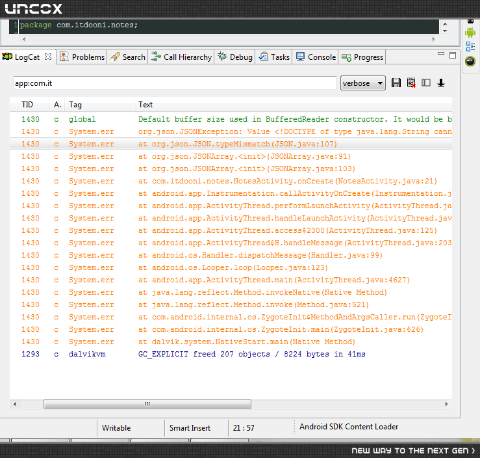Click Smart Insert in the status bar
The height and width of the screenshot is (458, 480).
point(190,427)
